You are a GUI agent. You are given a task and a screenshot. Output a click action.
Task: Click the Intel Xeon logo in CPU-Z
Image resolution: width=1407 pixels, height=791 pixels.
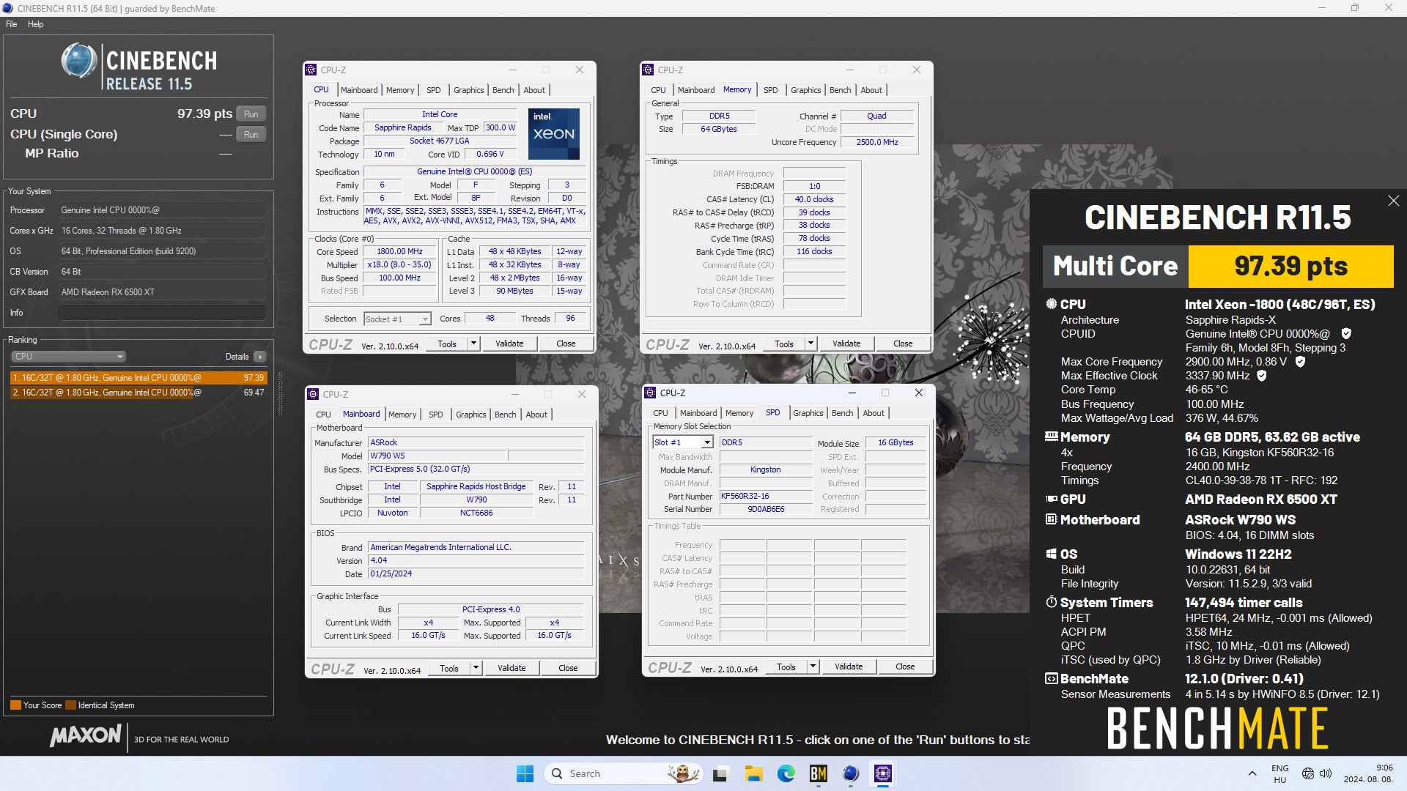click(x=554, y=134)
